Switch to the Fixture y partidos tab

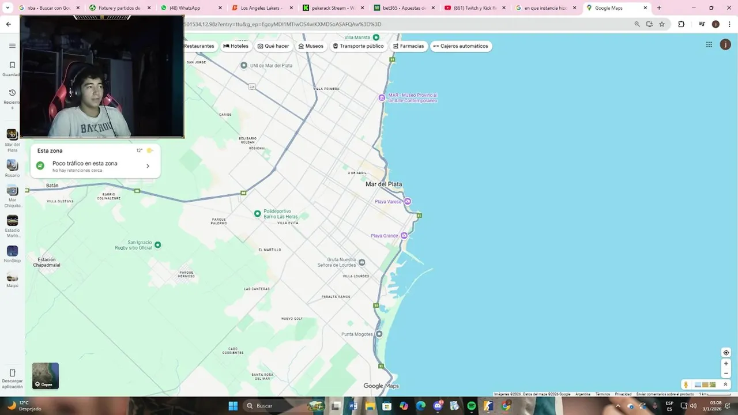coord(119,8)
